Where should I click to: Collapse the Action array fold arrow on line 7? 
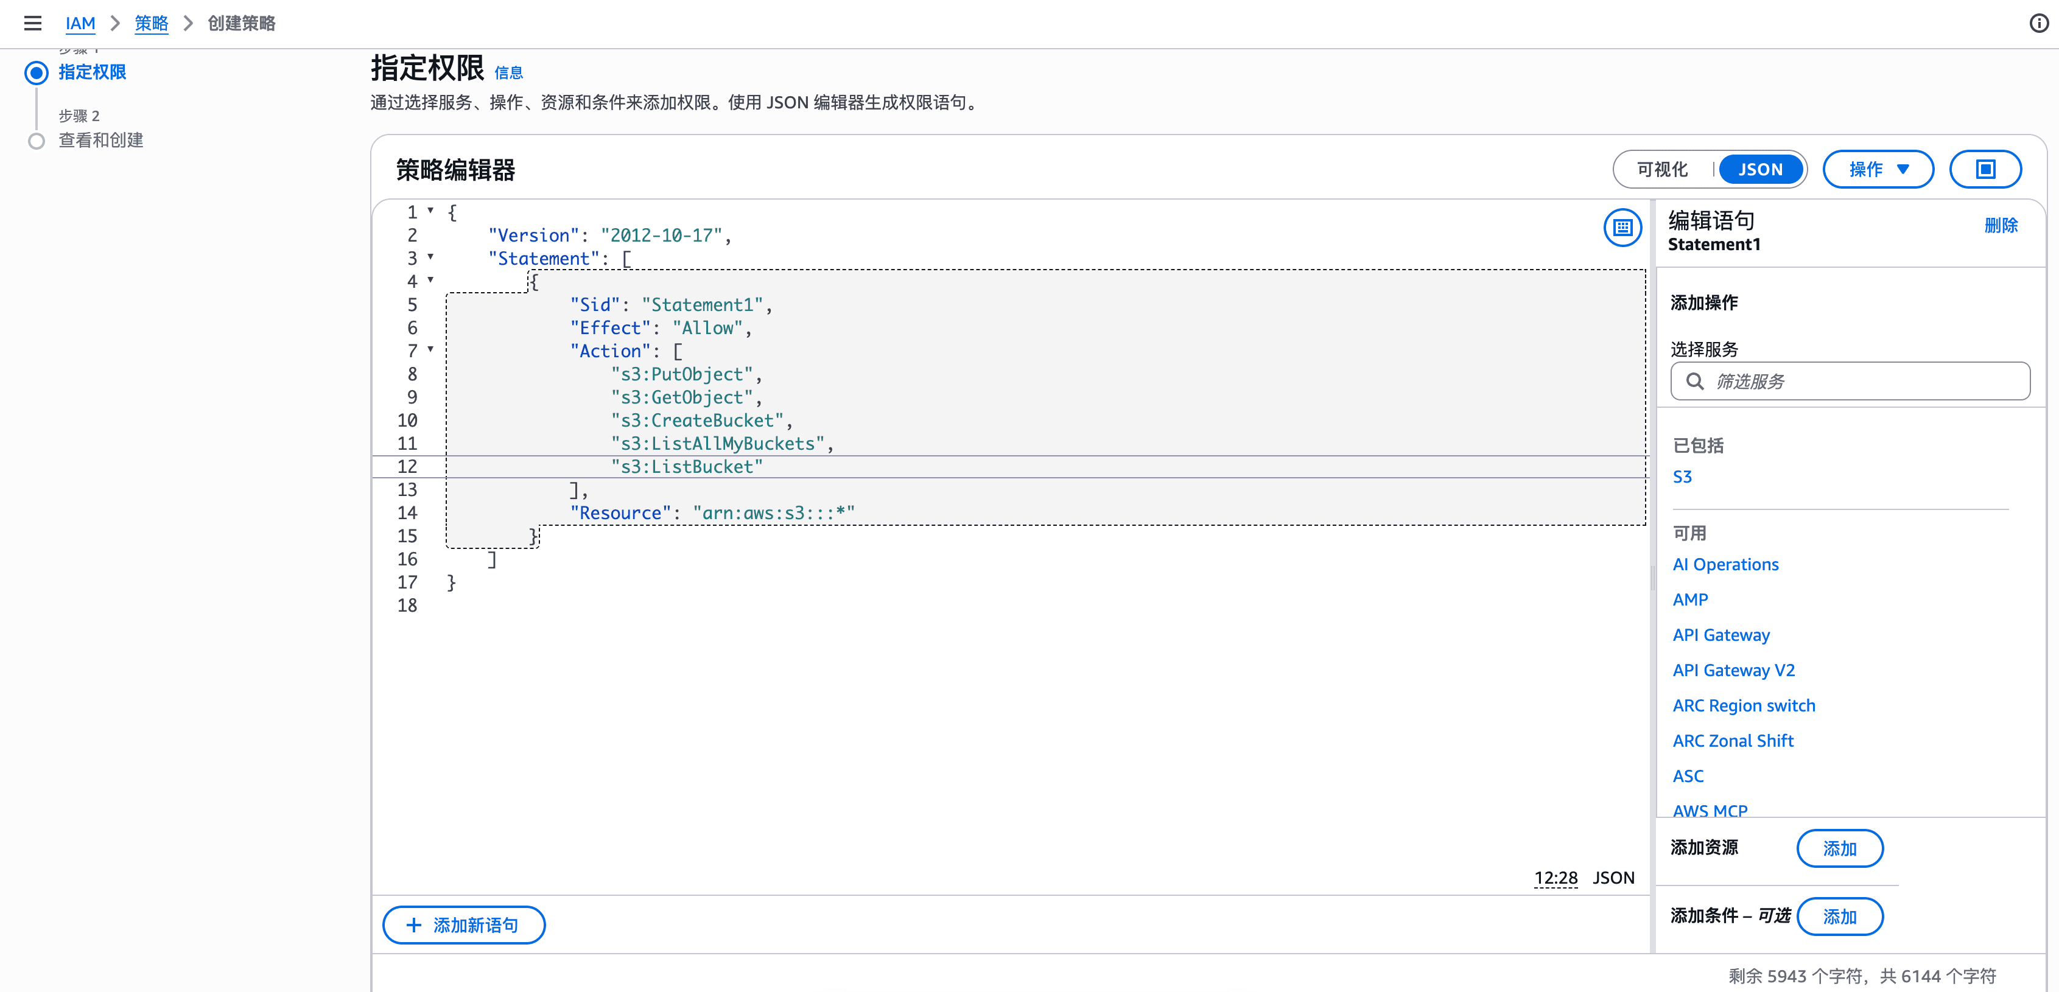pos(430,349)
